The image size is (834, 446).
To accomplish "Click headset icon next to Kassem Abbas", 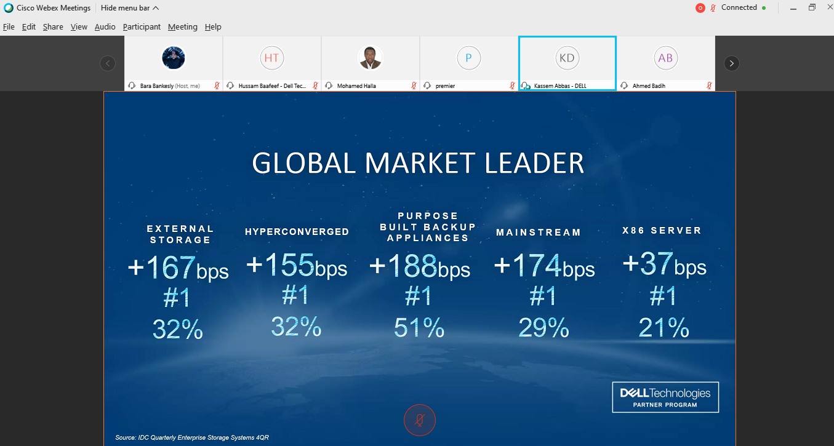I will click(526, 86).
